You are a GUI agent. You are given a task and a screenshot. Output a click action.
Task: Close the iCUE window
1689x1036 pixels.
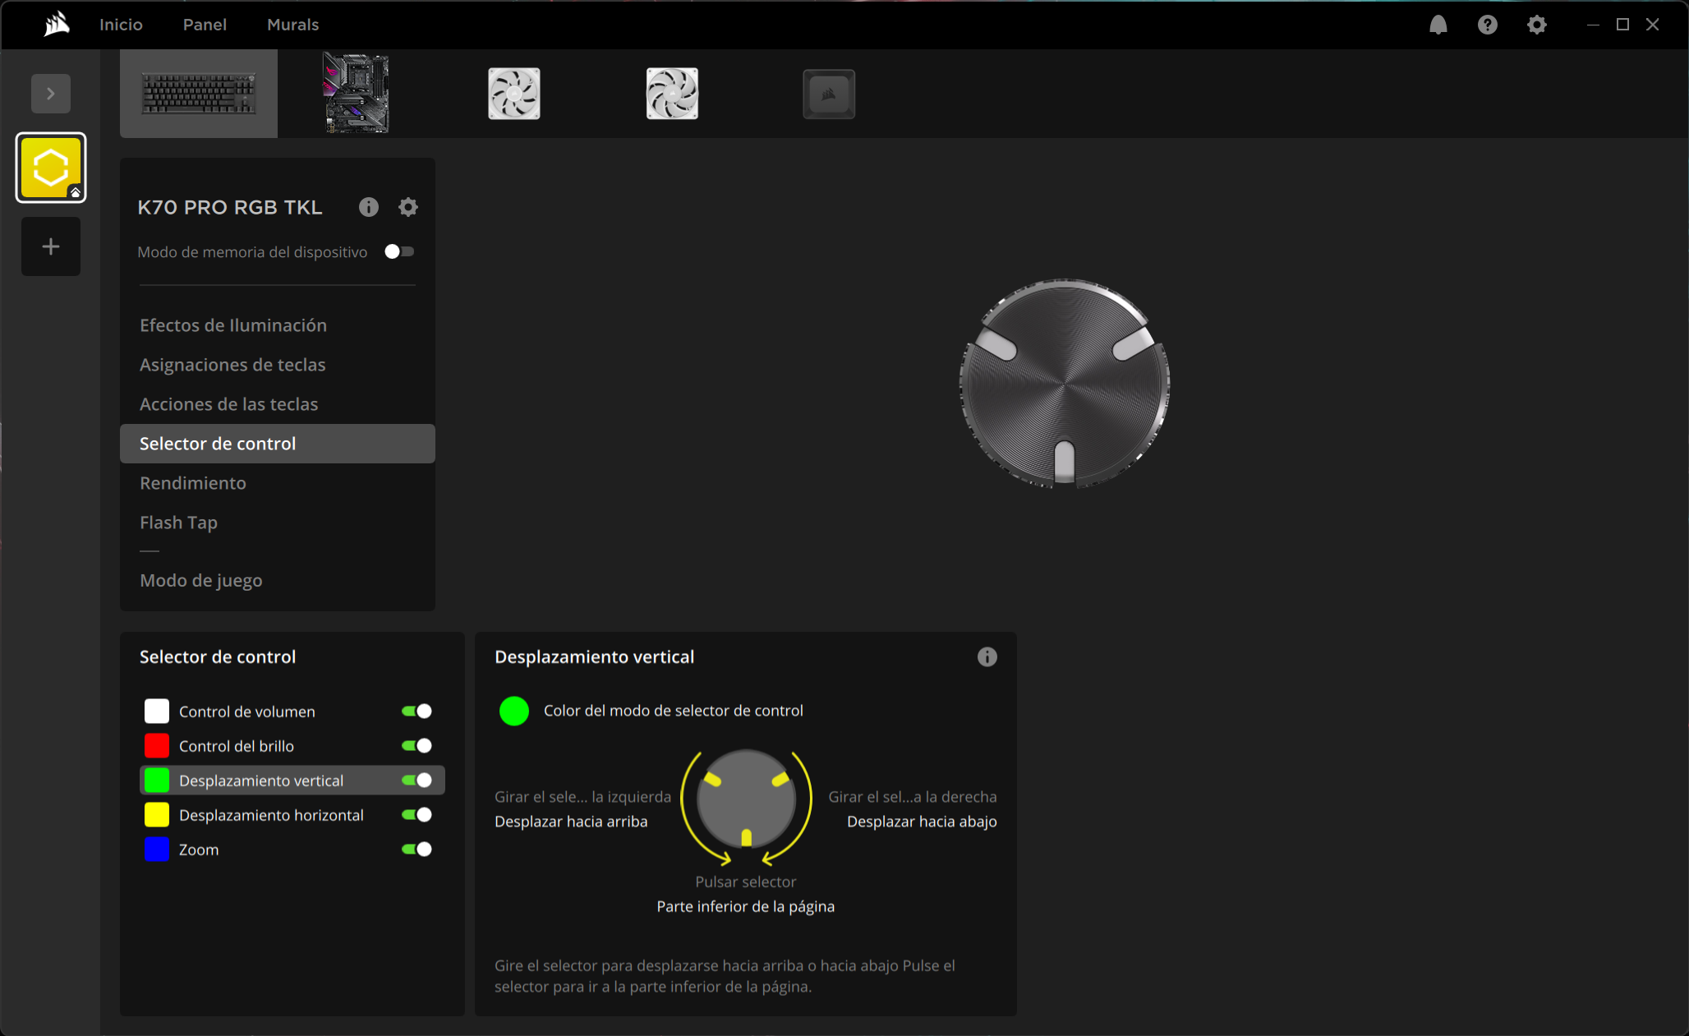(x=1653, y=25)
